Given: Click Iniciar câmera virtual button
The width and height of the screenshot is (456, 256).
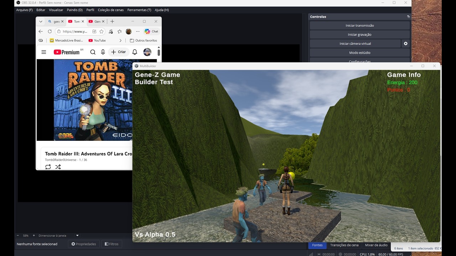Looking at the screenshot, I should 355,43.
